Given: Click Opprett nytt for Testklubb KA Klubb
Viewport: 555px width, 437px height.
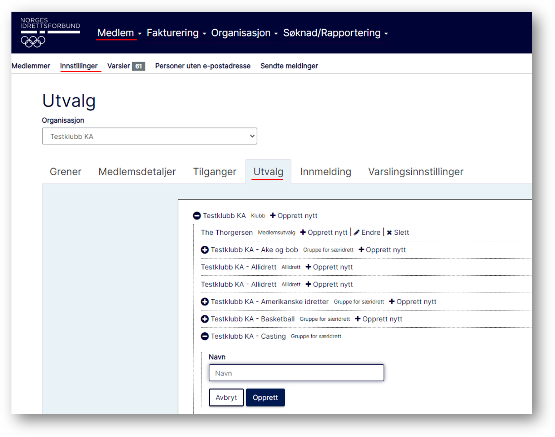Looking at the screenshot, I should click(x=294, y=216).
